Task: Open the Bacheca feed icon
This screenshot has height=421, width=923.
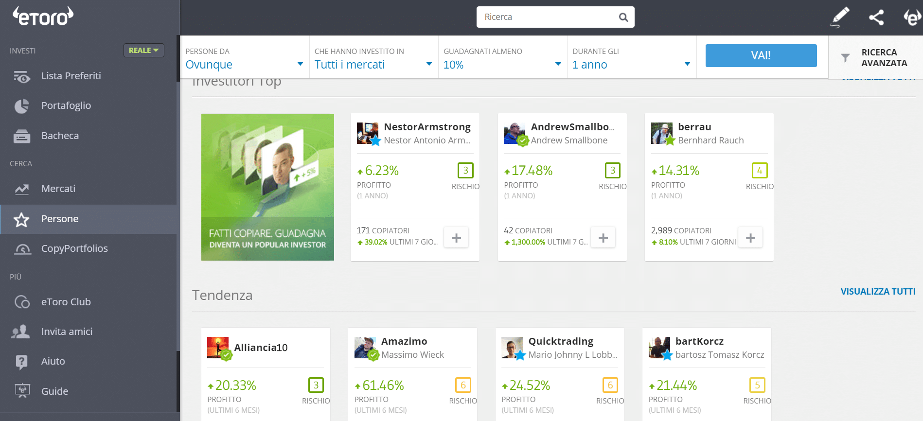Action: [21, 136]
